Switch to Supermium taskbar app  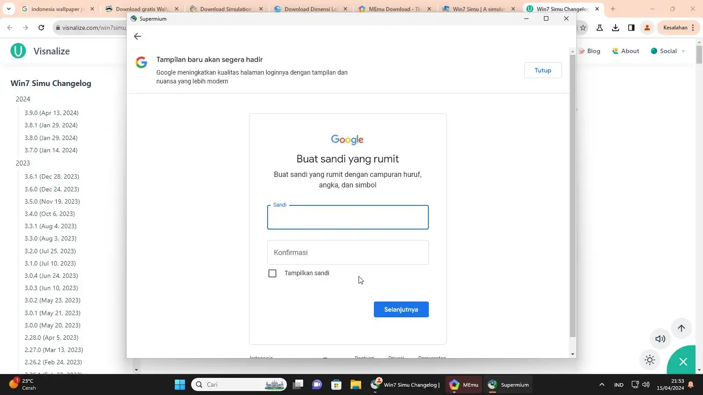click(509, 385)
